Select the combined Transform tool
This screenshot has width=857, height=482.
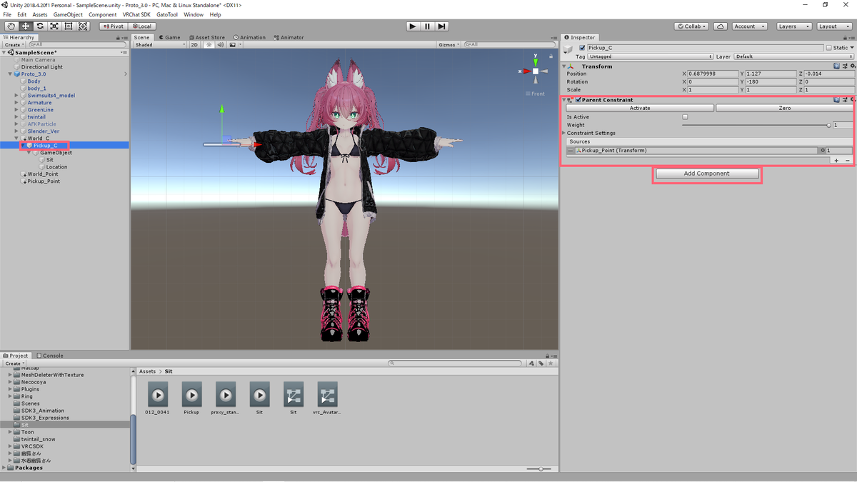pyautogui.click(x=83, y=26)
